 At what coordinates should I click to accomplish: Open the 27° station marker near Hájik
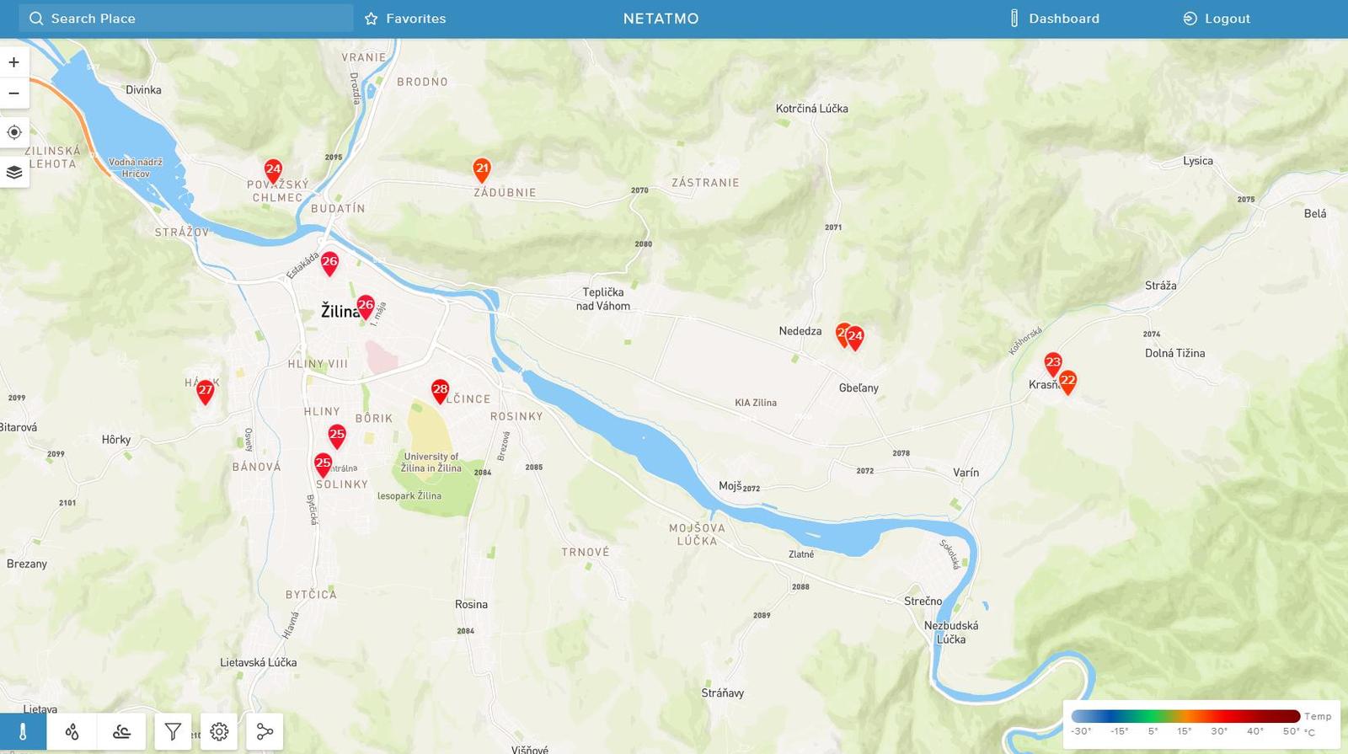point(206,391)
